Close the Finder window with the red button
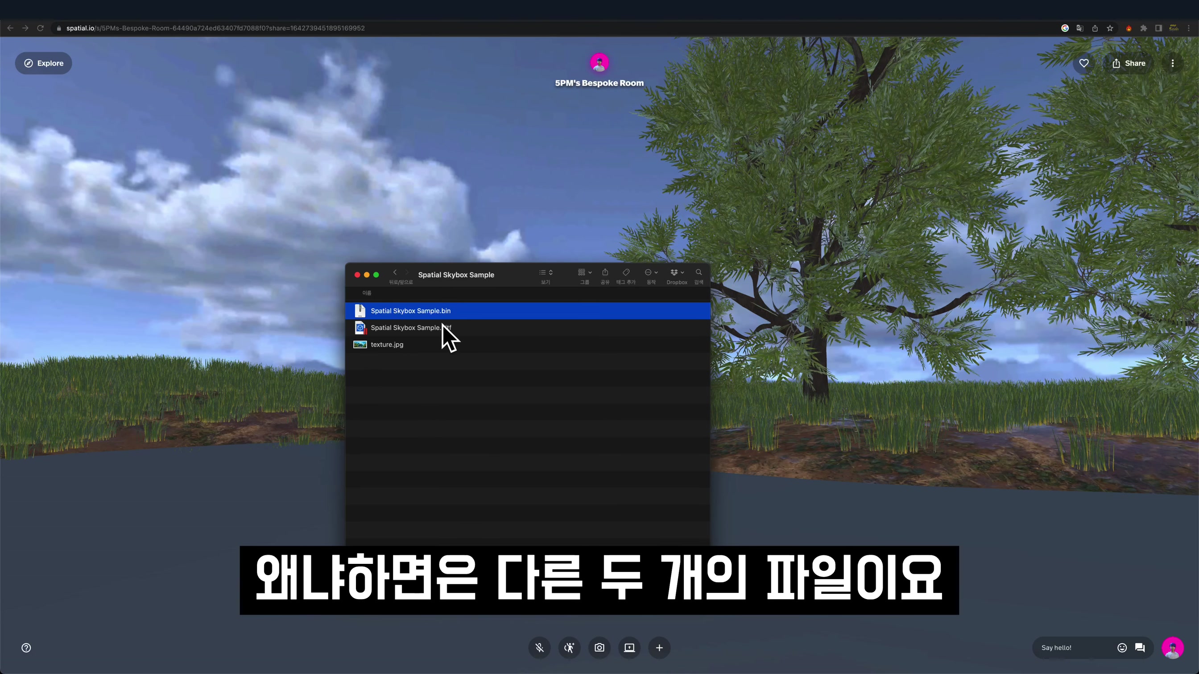Image resolution: width=1199 pixels, height=674 pixels. click(357, 275)
